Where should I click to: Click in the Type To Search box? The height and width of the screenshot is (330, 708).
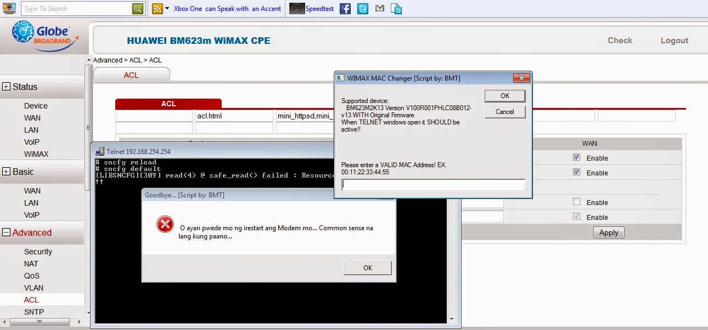coord(76,9)
